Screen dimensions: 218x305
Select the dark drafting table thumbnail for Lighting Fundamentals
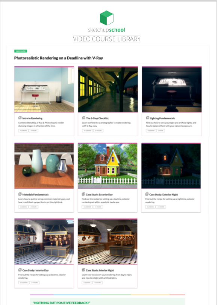tap(172, 90)
